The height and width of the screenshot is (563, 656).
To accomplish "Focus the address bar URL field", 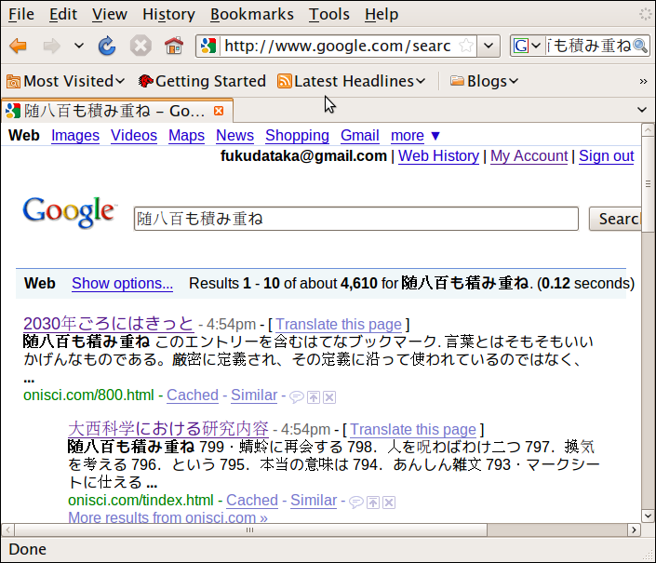I will (337, 46).
